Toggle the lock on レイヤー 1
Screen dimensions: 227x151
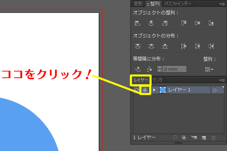coord(145,90)
